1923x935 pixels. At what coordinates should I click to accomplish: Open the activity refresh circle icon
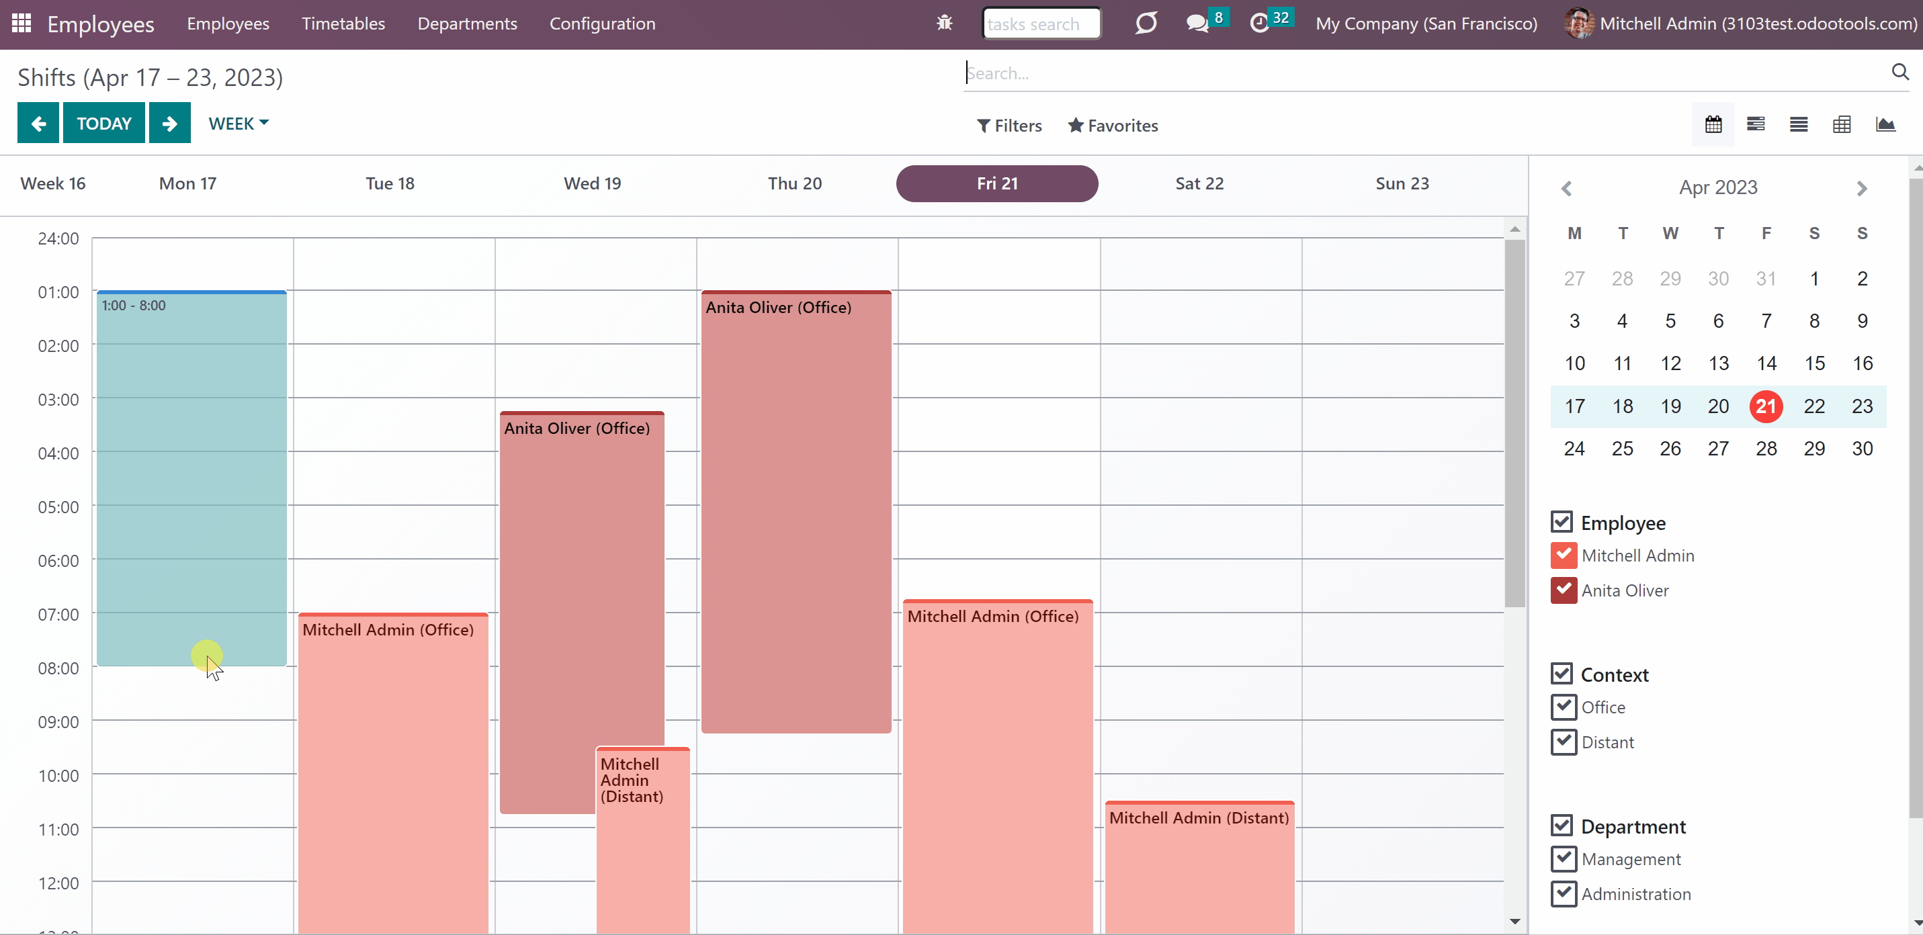[1146, 23]
